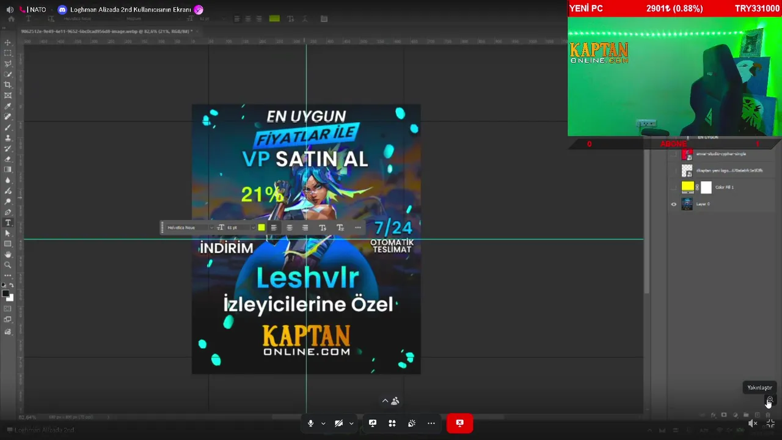Create a new group folder icon

tap(746, 415)
